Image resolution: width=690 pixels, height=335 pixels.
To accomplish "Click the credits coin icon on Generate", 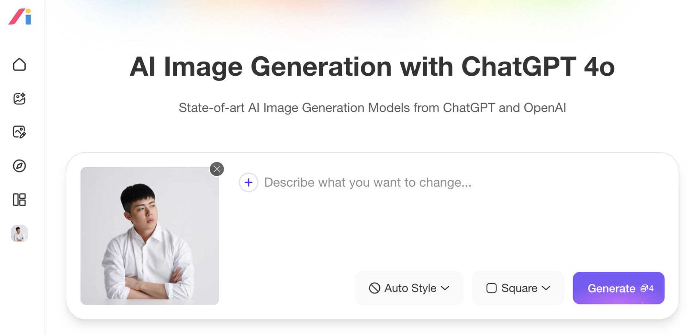I will pos(644,288).
